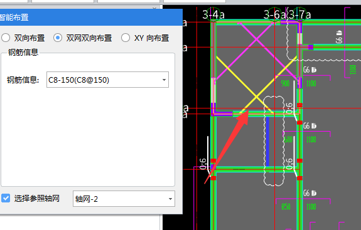This screenshot has height=230, width=361.
Task: Click the green 600 dimension text
Action: tap(288, 140)
